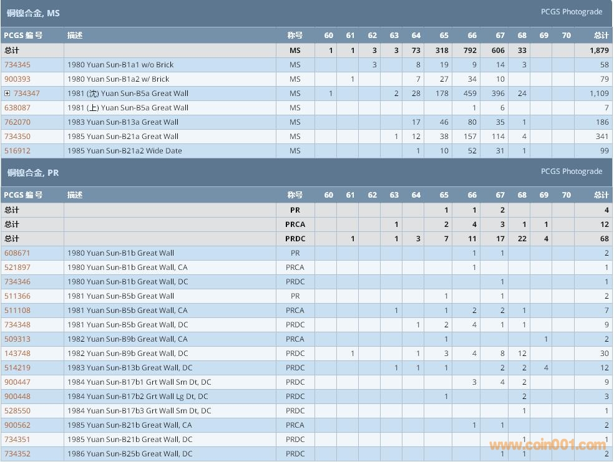The image size is (614, 462).
Task: Open PCGS number 638087 link
Action: 17,108
